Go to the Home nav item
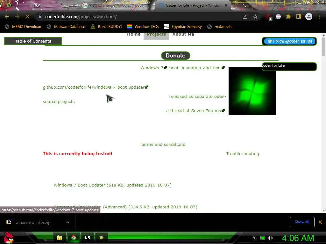Viewport: 326px width, 244px height. click(x=134, y=34)
